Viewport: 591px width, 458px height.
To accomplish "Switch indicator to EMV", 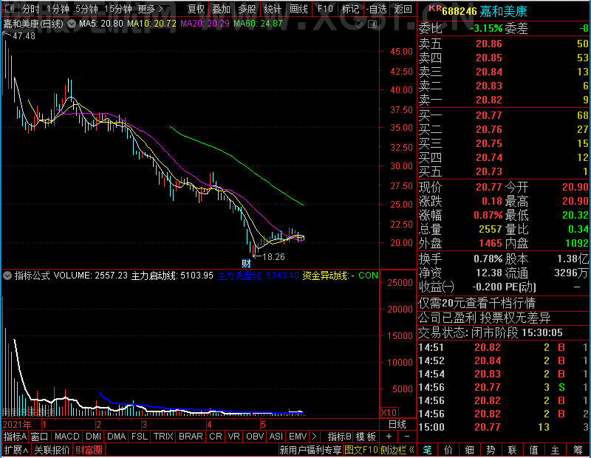I will 298,437.
